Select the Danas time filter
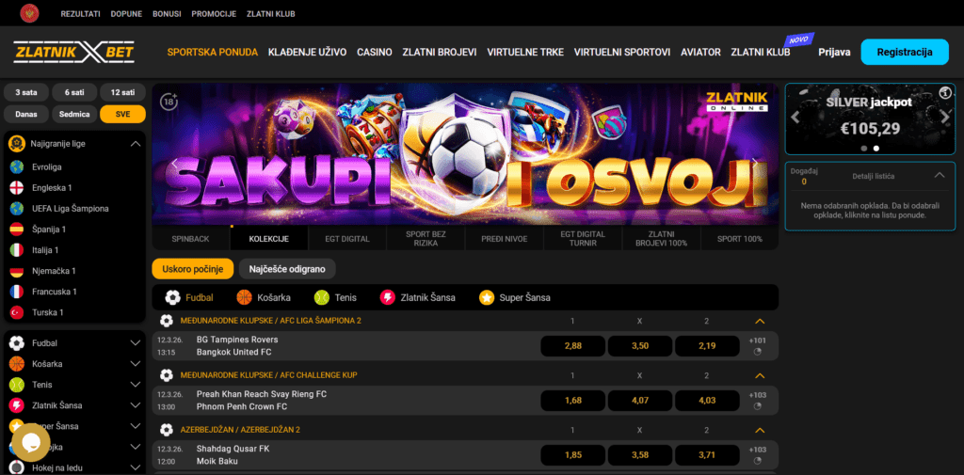The width and height of the screenshot is (964, 475). coord(26,115)
